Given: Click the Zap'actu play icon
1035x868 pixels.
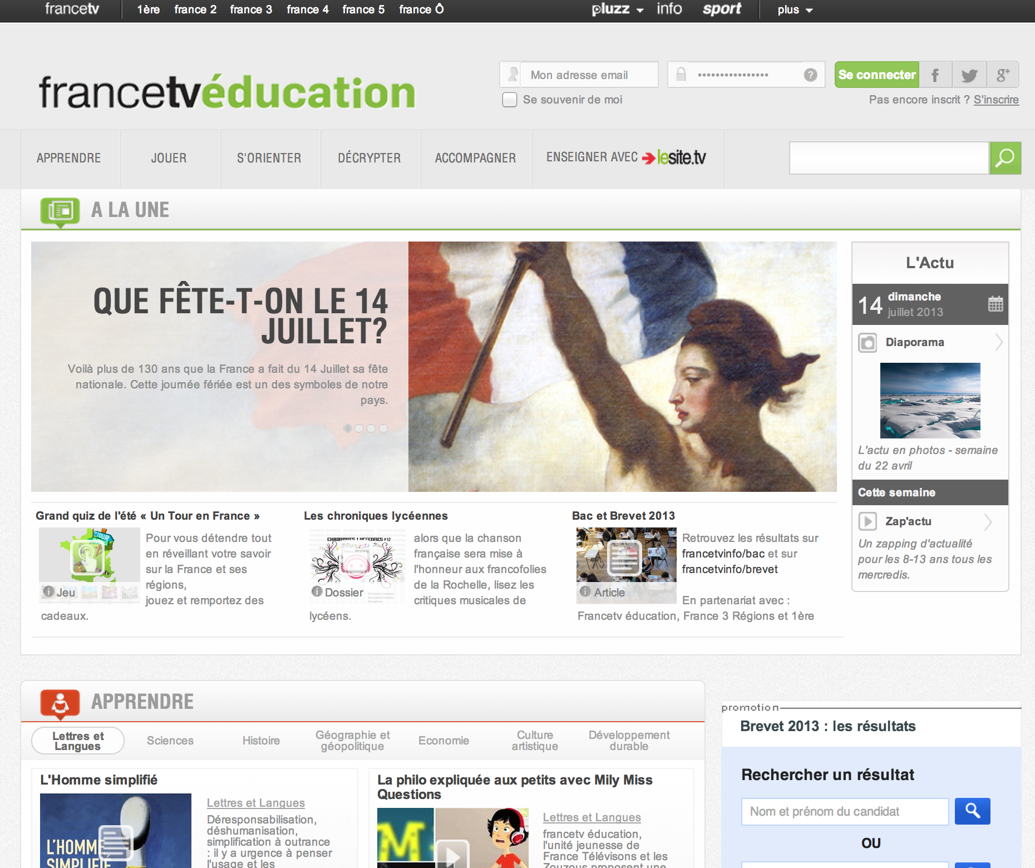Looking at the screenshot, I should [x=868, y=521].
